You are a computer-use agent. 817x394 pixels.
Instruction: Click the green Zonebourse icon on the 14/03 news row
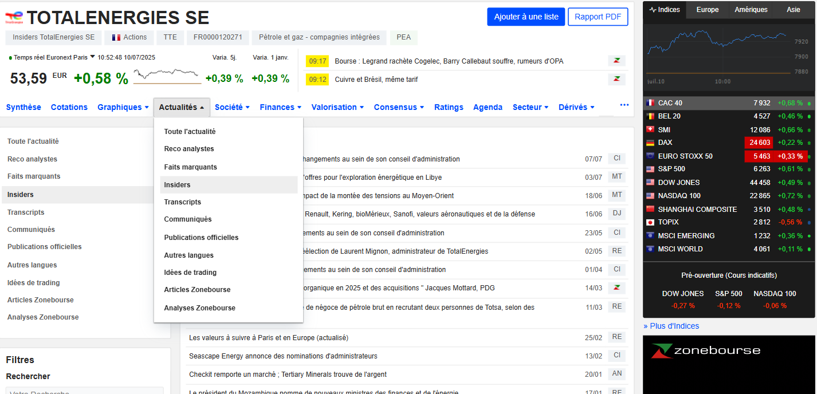[x=616, y=287]
